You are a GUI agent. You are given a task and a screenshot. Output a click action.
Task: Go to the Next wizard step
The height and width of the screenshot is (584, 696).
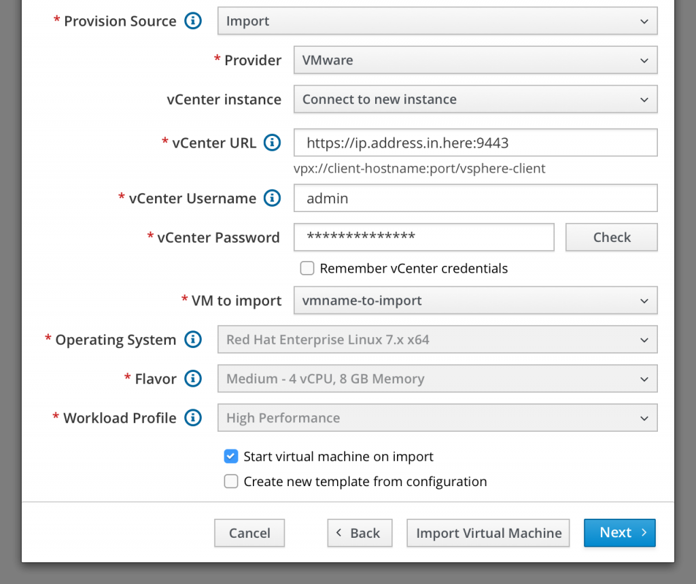tap(619, 533)
